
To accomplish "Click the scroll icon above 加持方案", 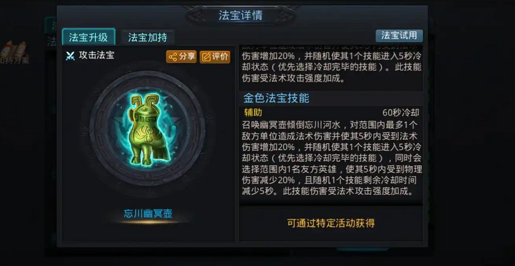I will click(13, 49).
